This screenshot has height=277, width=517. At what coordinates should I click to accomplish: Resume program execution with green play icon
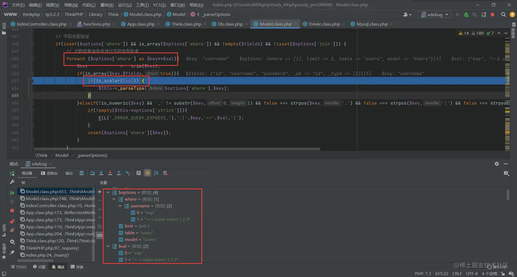click(12, 193)
